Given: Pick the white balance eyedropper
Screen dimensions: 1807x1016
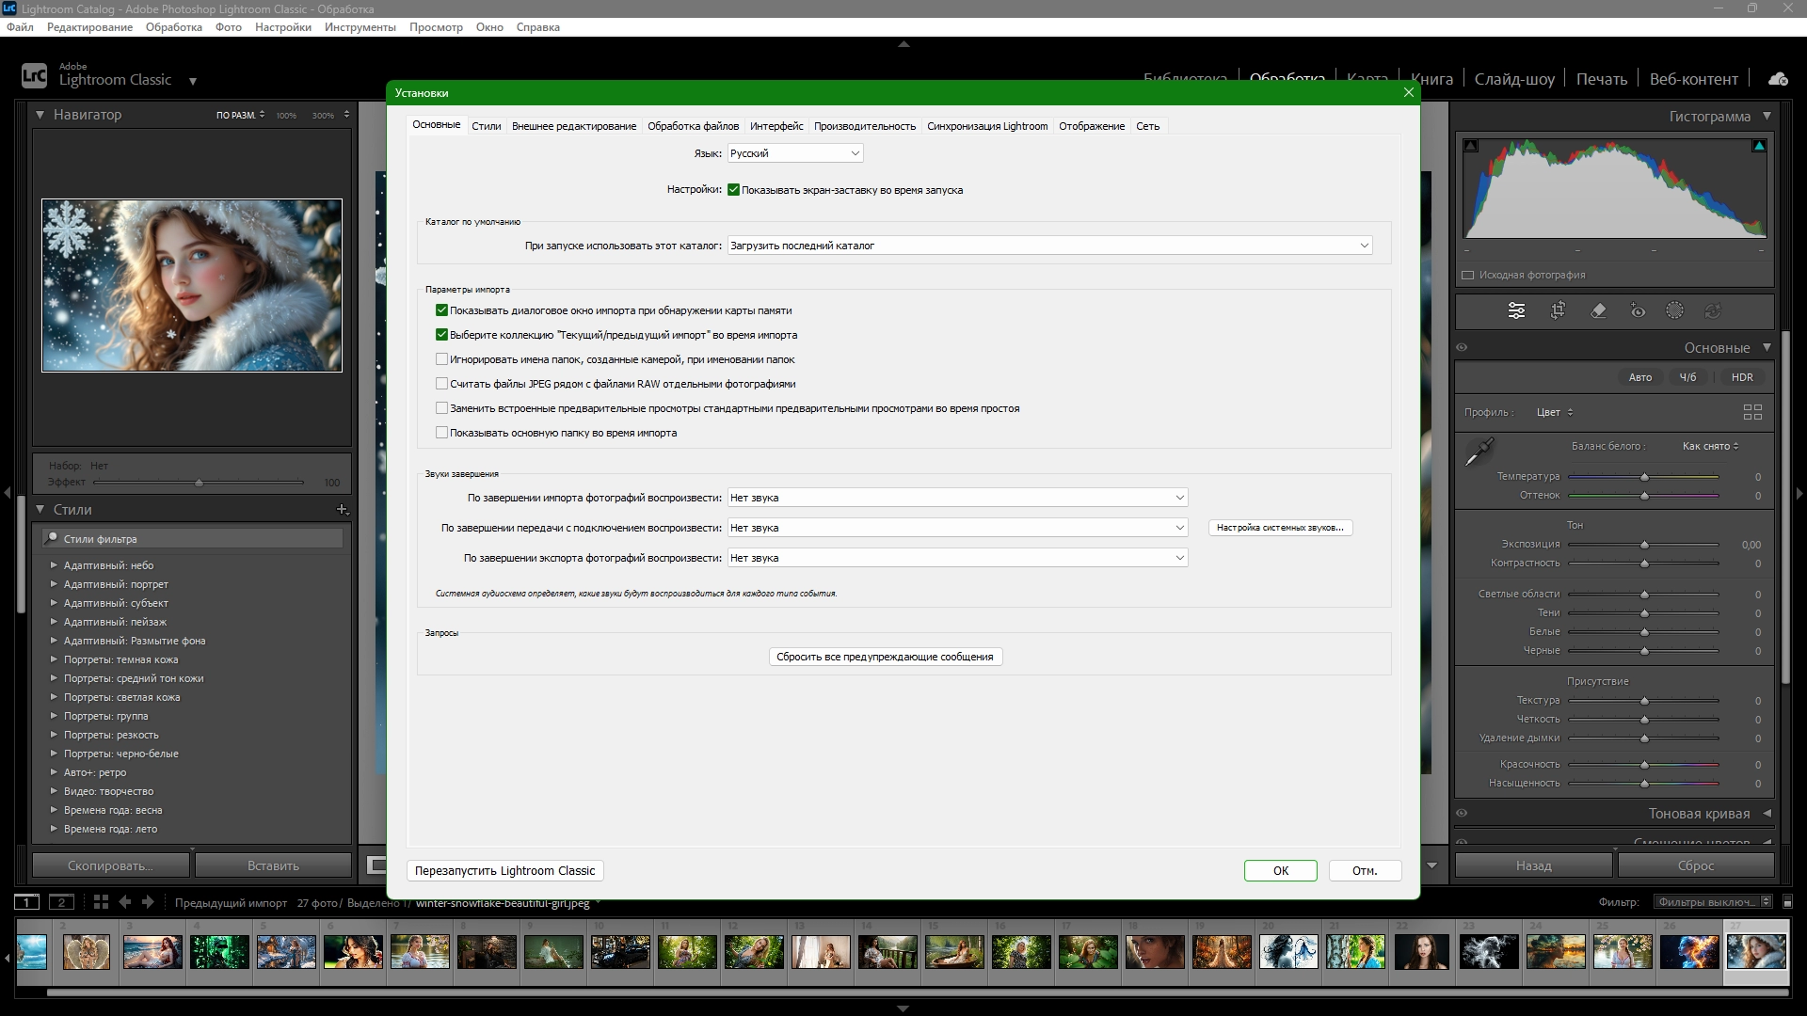Looking at the screenshot, I should pyautogui.click(x=1479, y=452).
